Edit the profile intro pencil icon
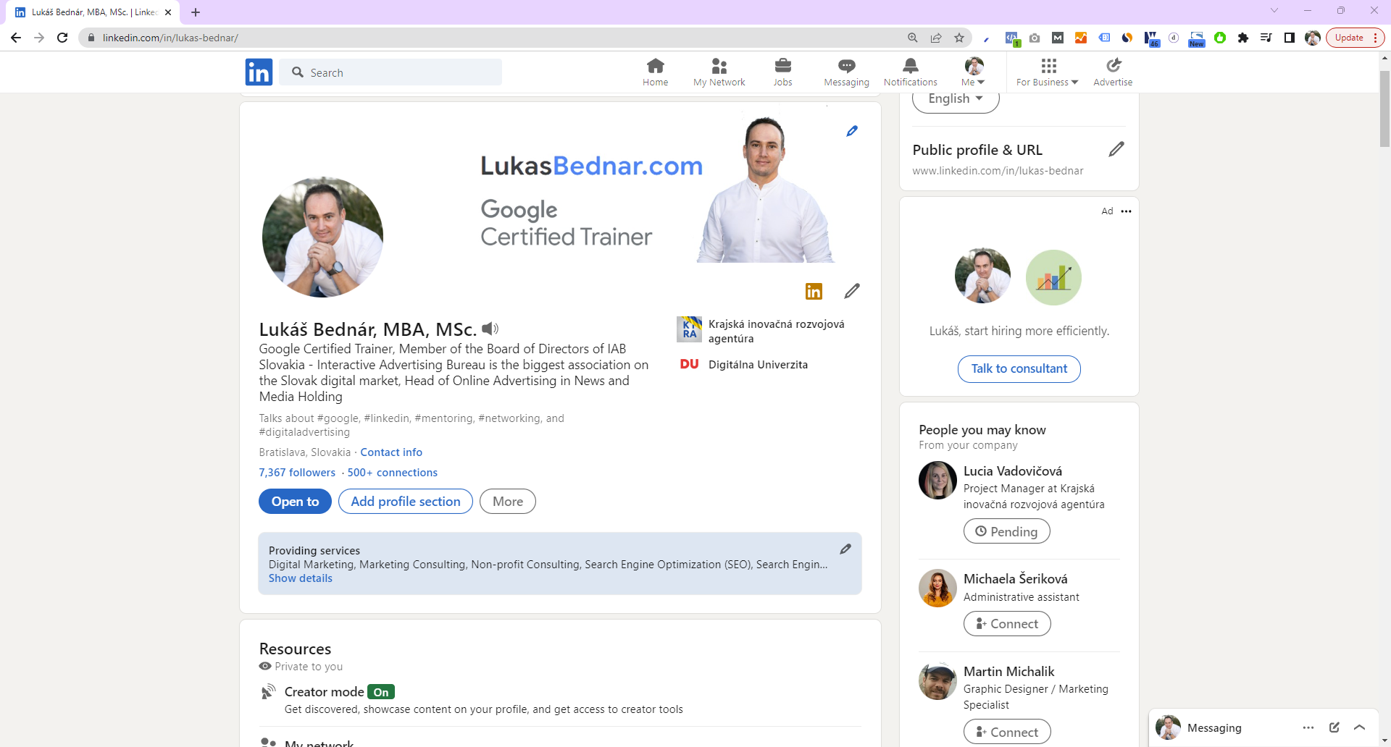1391x747 pixels. point(852,291)
